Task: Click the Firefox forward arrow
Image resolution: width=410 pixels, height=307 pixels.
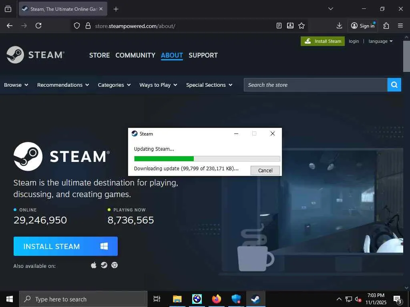Action: click(x=24, y=26)
